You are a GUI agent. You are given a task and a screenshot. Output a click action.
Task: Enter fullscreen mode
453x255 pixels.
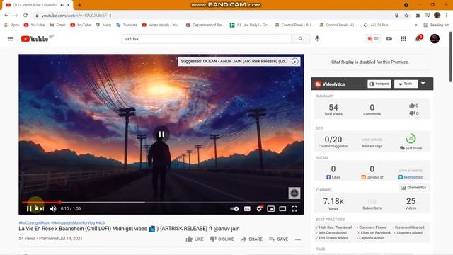coord(294,209)
